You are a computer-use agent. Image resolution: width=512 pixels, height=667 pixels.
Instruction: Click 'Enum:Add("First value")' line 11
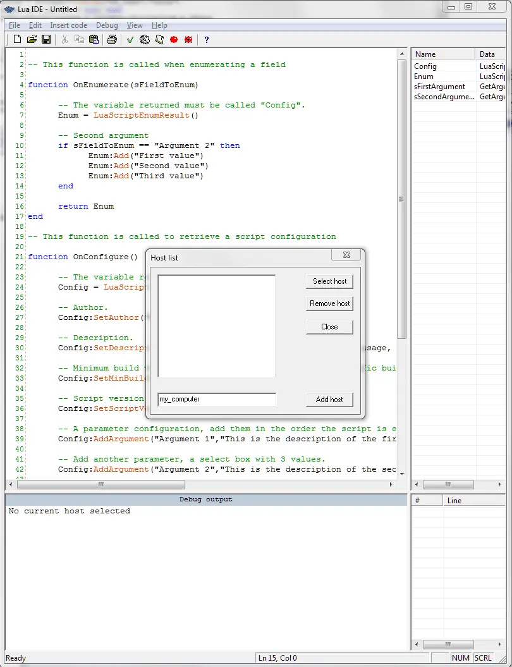point(146,156)
